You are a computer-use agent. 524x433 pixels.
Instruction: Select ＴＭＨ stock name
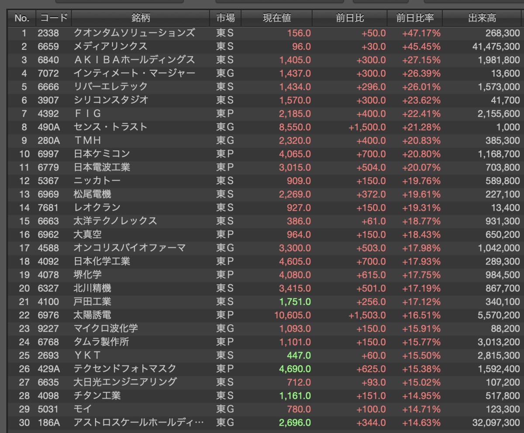click(x=88, y=140)
